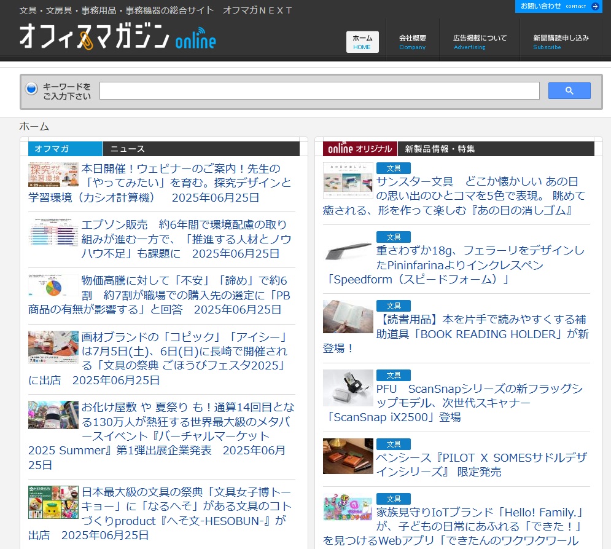Click the Speedform inkless pen thumbnail
The height and width of the screenshot is (549, 611).
[x=348, y=251]
